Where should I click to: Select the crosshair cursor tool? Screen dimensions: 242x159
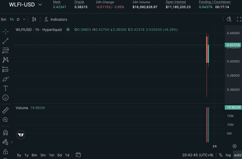[x=6, y=32]
